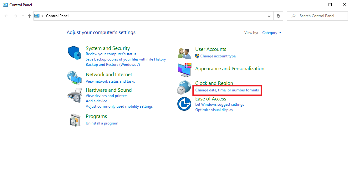Refresh the Control Panel address bar
This screenshot has width=352, height=185.
[x=278, y=16]
